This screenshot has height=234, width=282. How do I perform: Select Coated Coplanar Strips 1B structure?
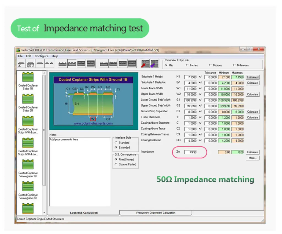[28, 81]
